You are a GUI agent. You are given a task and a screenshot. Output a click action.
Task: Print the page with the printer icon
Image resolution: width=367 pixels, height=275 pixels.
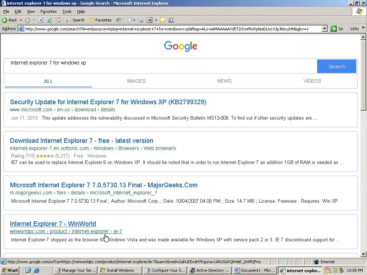click(140, 20)
